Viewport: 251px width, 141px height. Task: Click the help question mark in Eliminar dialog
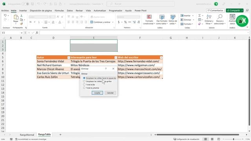pos(106,69)
